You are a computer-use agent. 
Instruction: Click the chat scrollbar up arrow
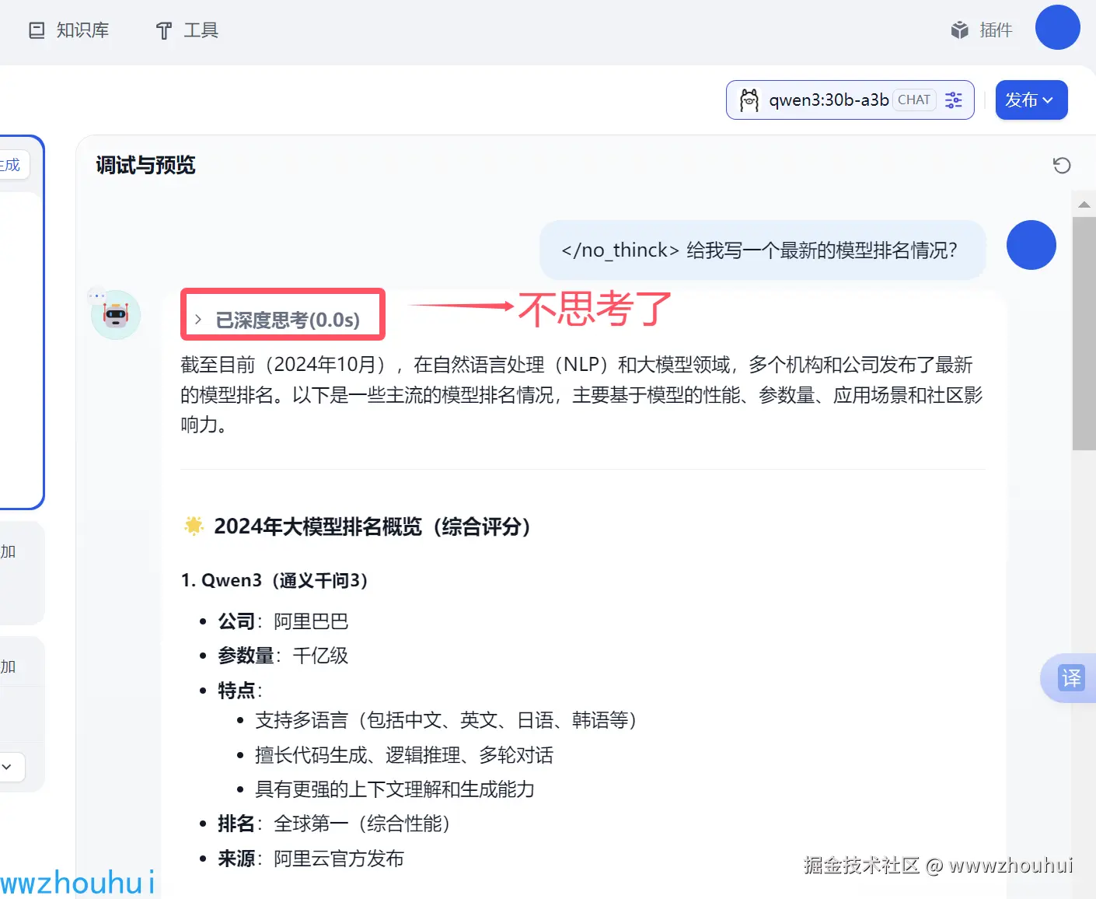pyautogui.click(x=1084, y=205)
